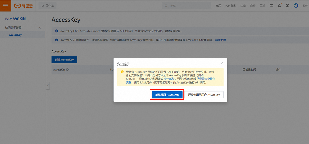
Task: Open the 费用 menu
Action: tap(218, 6)
